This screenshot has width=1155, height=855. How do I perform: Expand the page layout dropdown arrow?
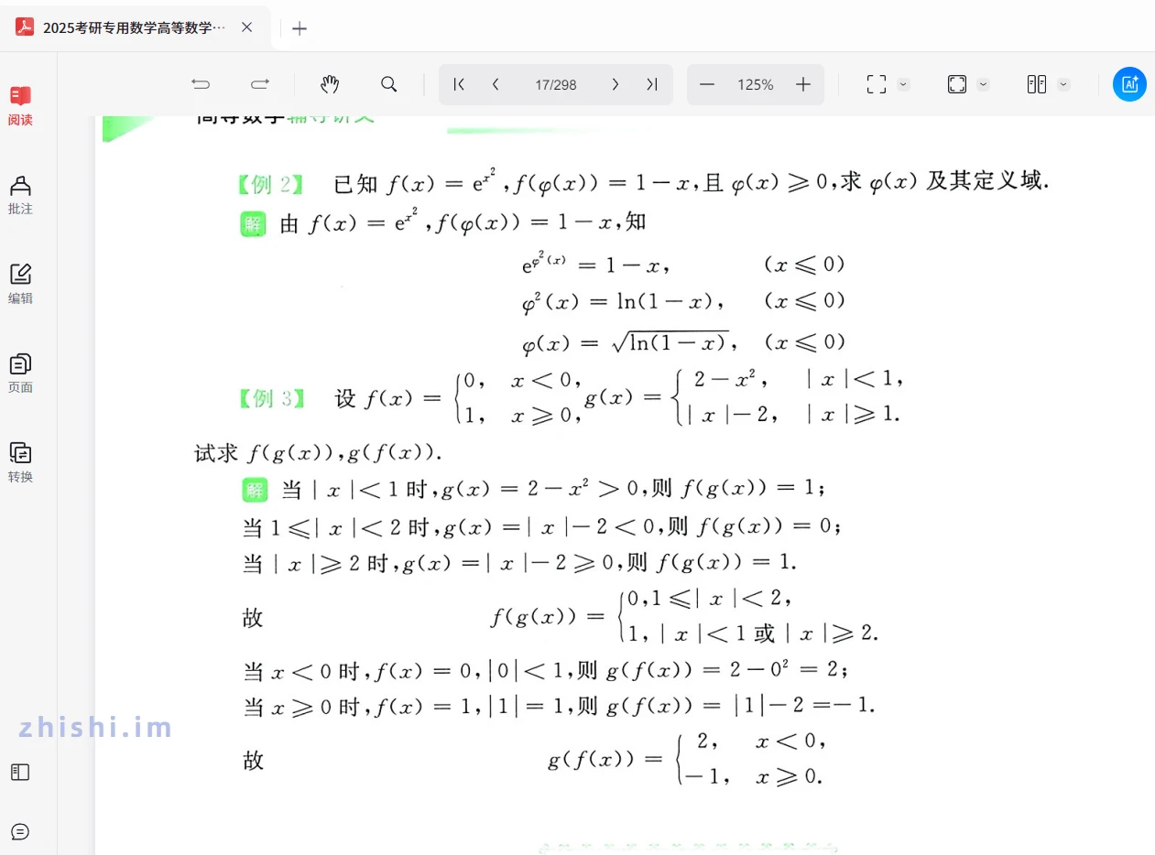(1063, 84)
